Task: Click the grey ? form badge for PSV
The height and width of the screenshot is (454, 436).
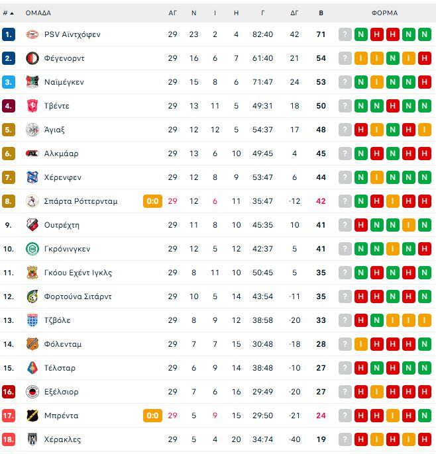Action: [345, 34]
